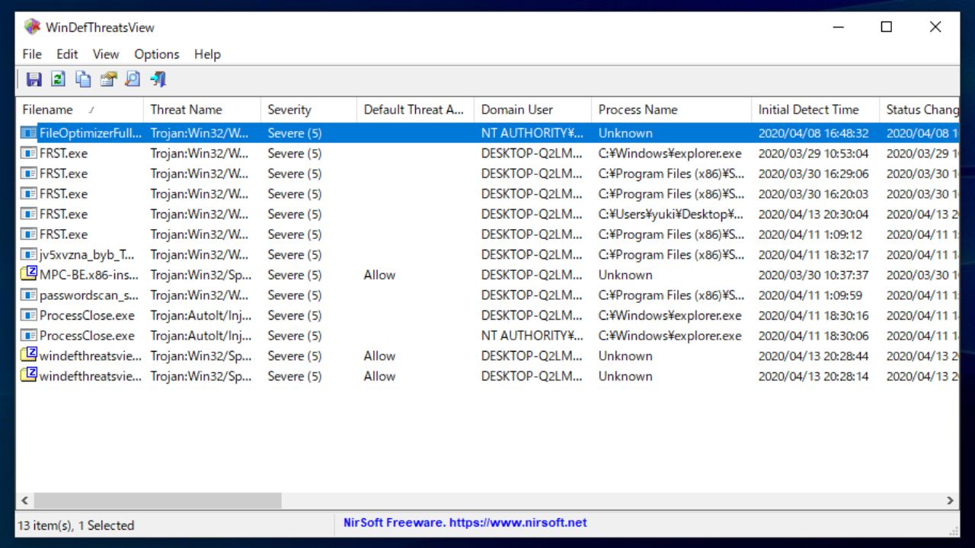Click the WinDefThreatsView app icon in title bar
This screenshot has width=975, height=548.
pyautogui.click(x=32, y=27)
